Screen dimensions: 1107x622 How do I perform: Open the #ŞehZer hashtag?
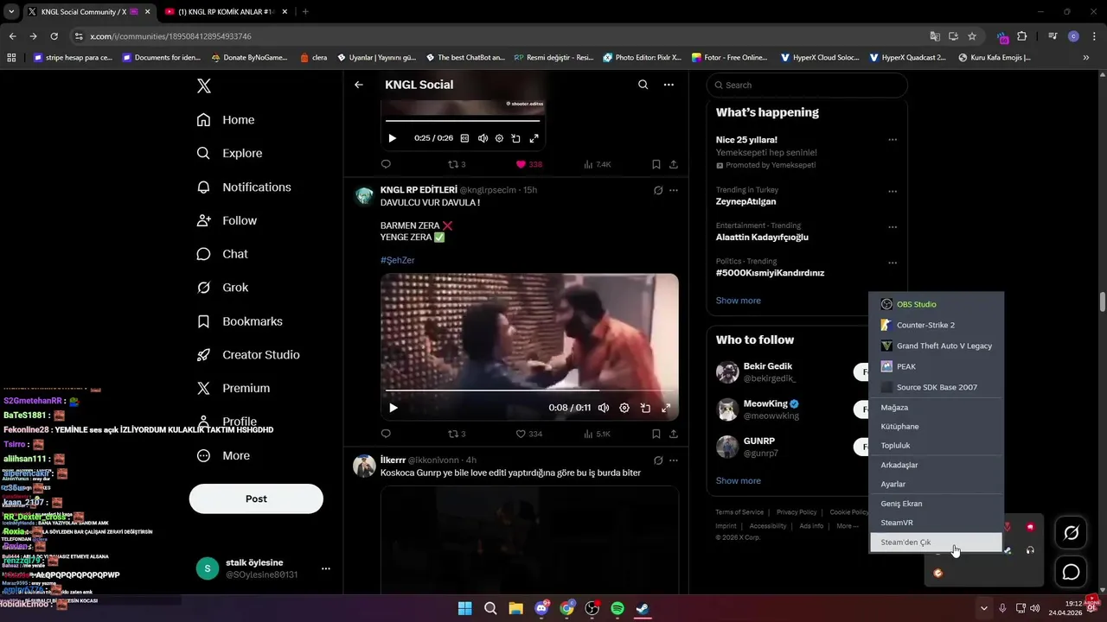398,260
